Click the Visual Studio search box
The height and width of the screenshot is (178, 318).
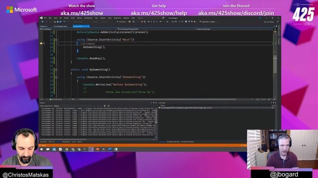[151, 18]
